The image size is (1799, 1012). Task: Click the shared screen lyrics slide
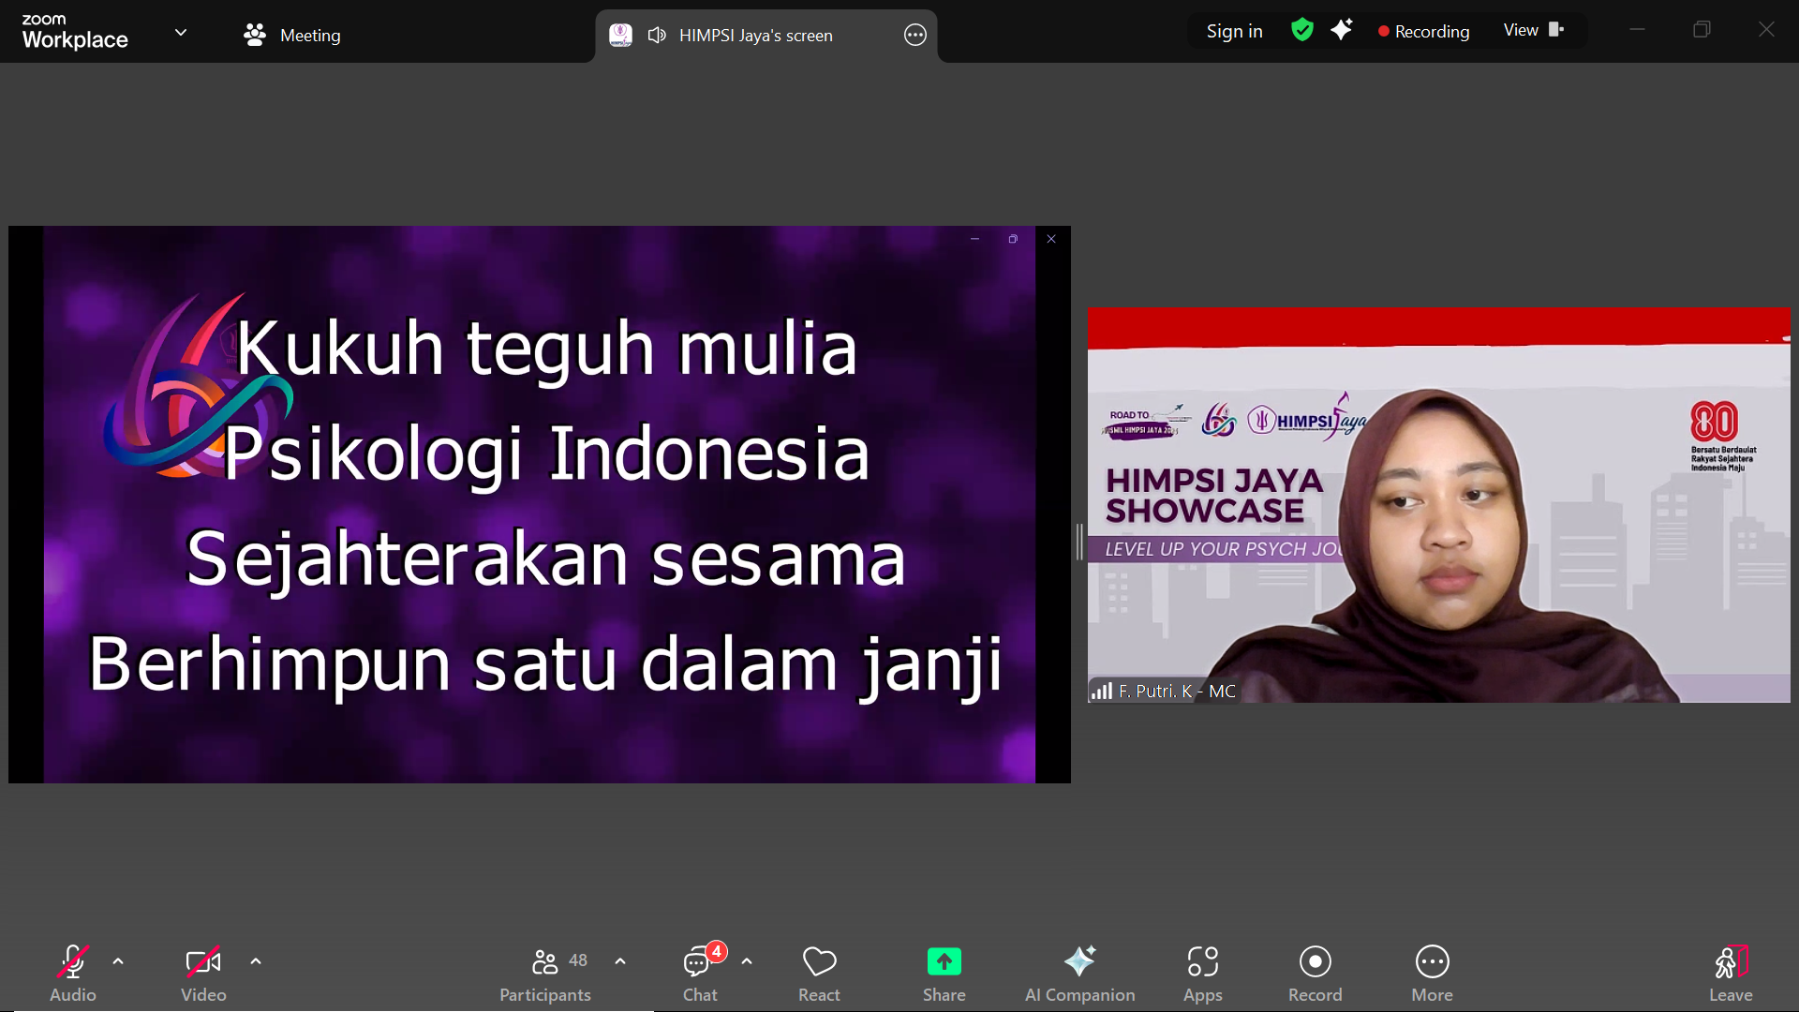point(540,504)
